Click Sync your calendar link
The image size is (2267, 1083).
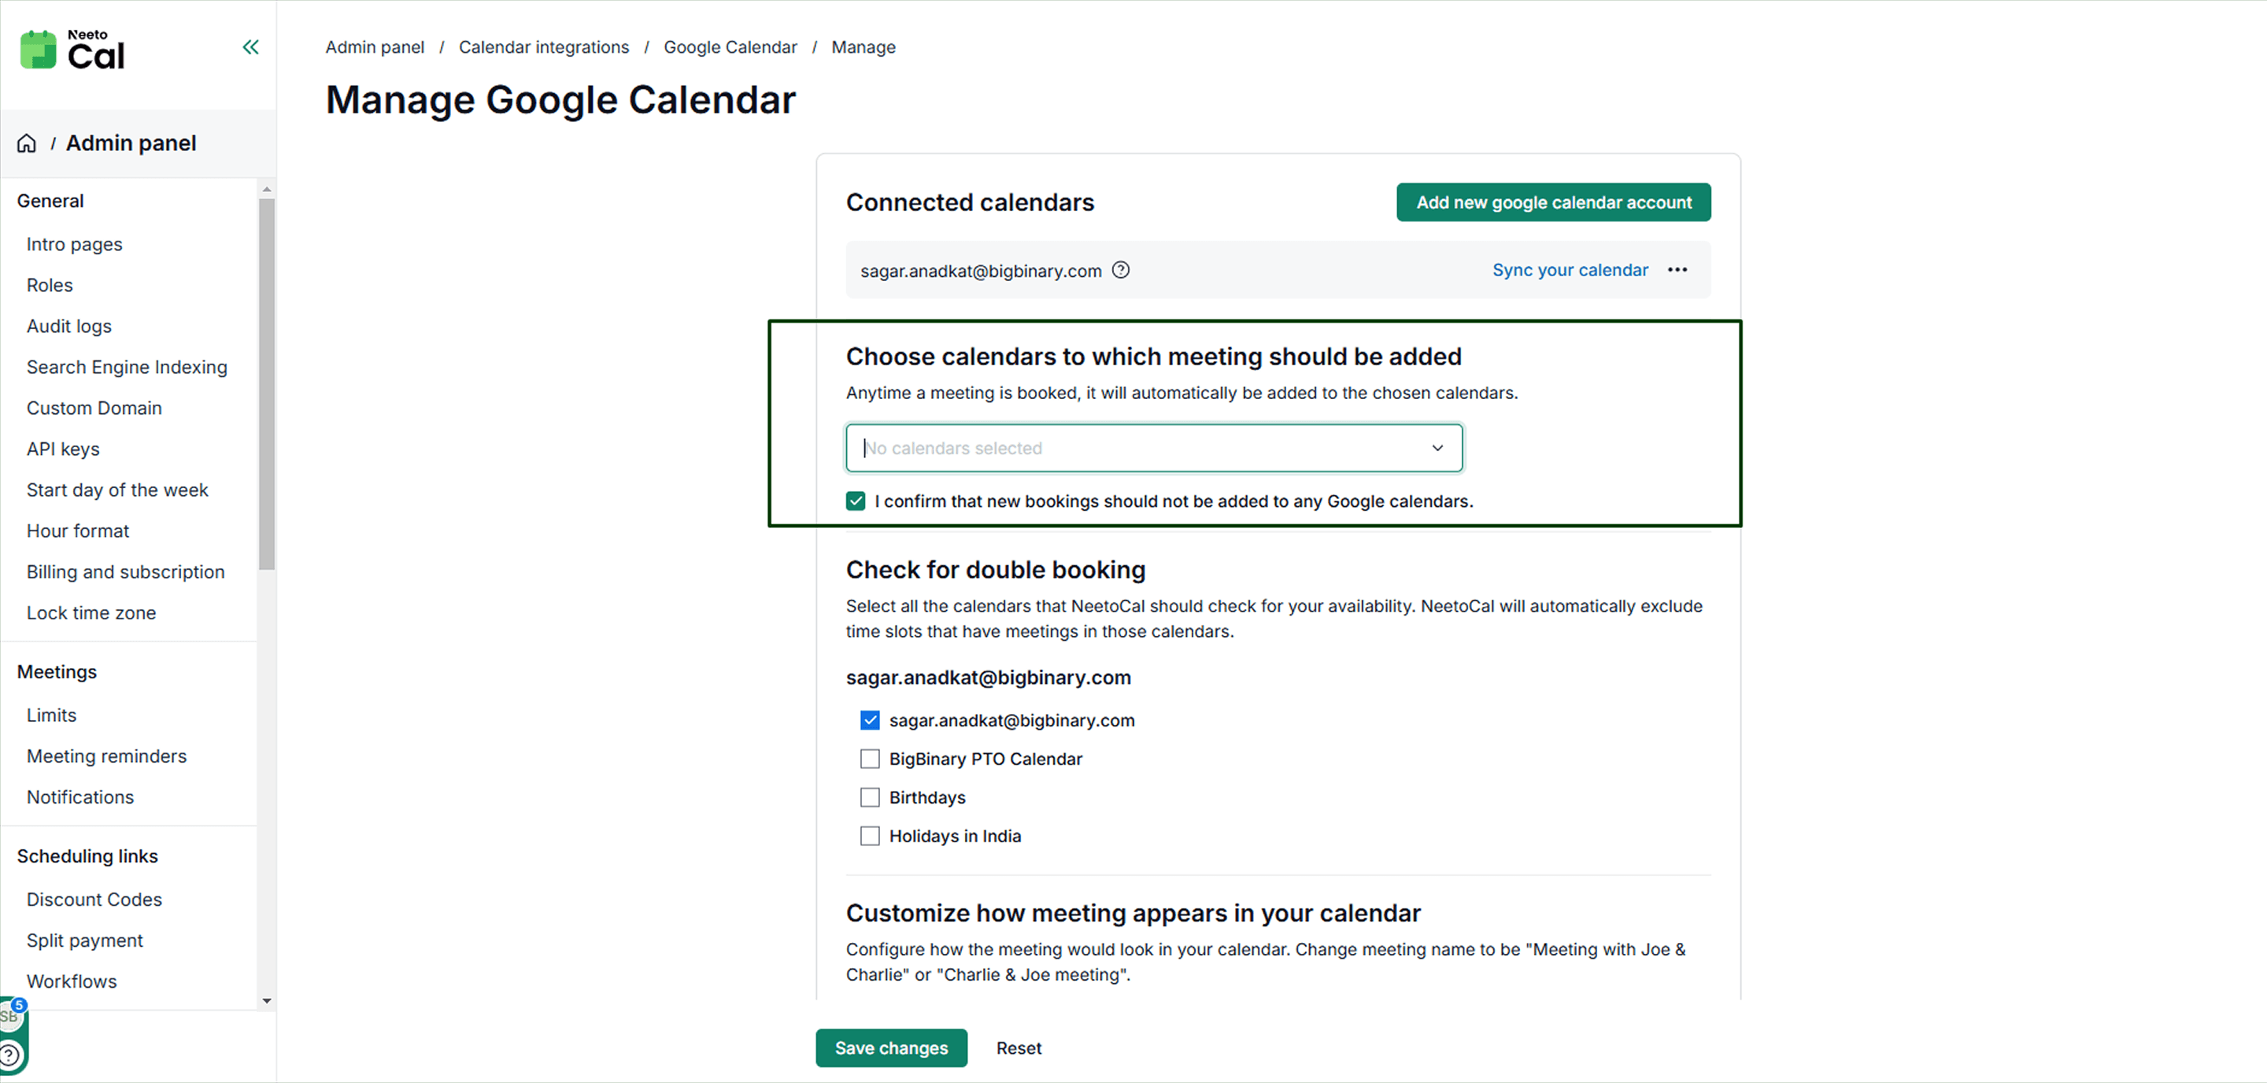[x=1570, y=270]
